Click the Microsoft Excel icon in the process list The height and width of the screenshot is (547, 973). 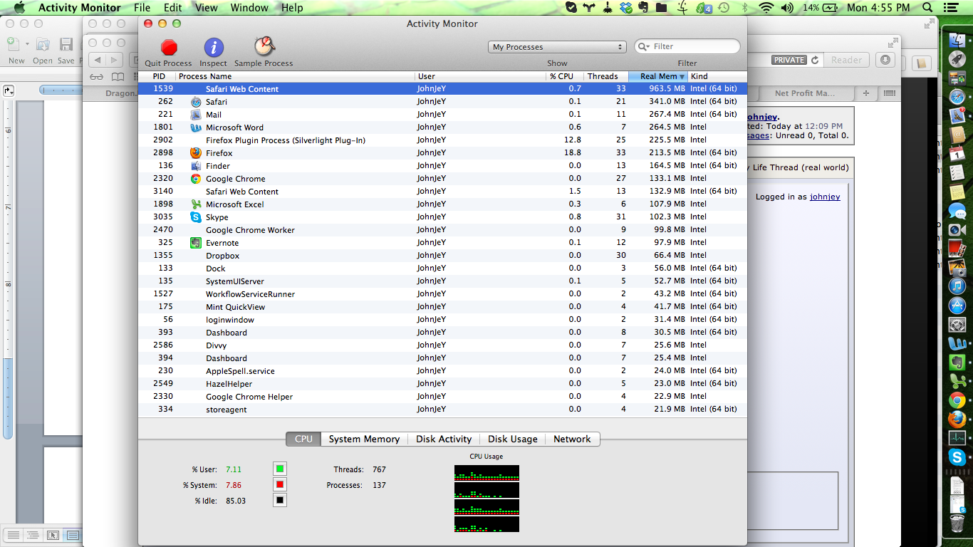(196, 204)
